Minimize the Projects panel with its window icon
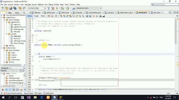This screenshot has width=179, height=100. tap(24, 13)
